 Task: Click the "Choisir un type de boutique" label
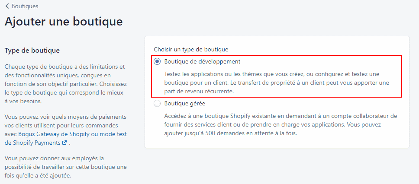pos(191,50)
